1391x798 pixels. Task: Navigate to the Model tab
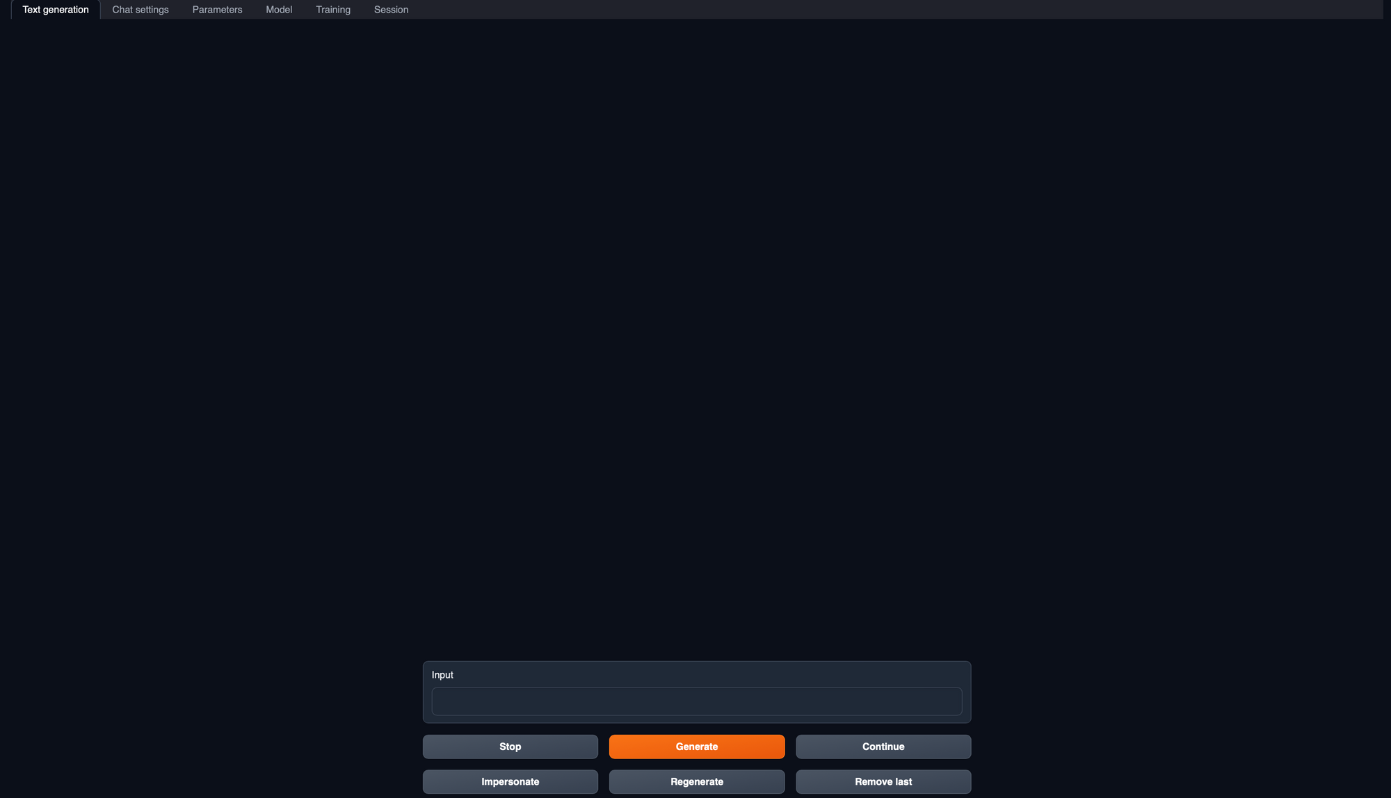(278, 10)
